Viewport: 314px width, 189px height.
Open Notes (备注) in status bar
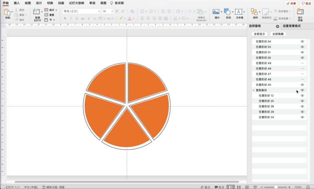click(206, 187)
